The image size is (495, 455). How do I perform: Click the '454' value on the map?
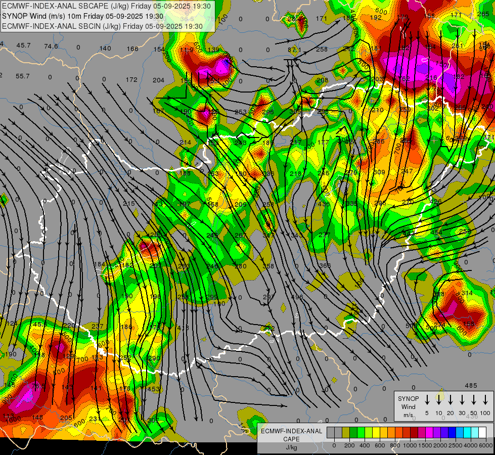[x=436, y=233]
